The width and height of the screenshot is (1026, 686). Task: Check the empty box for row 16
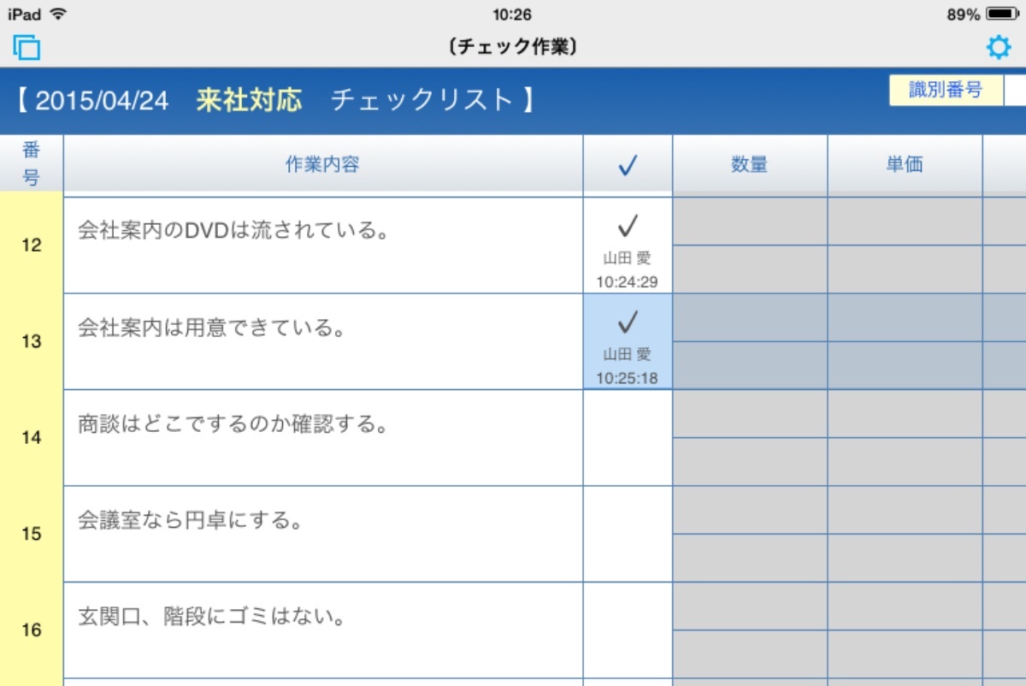[x=628, y=630]
